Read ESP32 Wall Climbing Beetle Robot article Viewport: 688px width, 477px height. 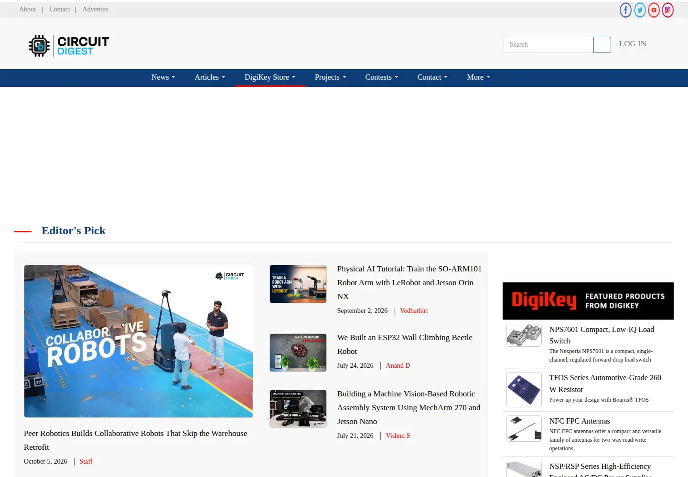[405, 344]
